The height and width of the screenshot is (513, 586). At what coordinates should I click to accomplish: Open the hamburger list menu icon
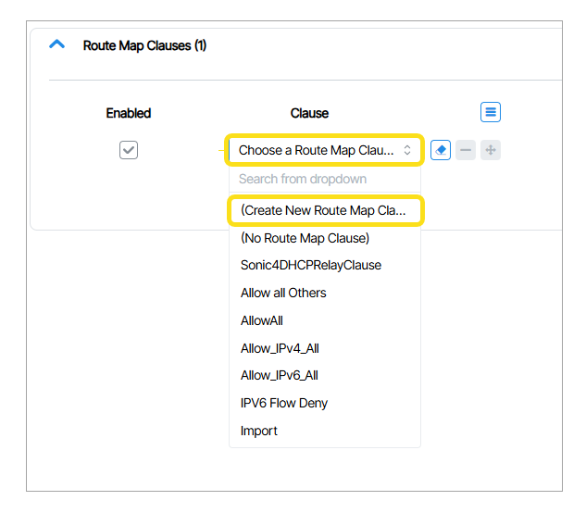point(491,113)
